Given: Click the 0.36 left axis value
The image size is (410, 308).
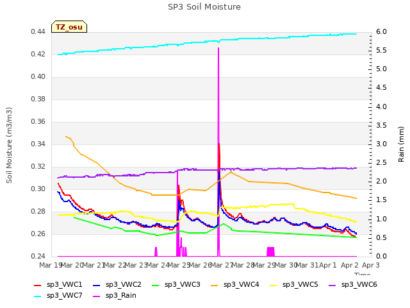Looking at the screenshot, I should tap(38, 122).
